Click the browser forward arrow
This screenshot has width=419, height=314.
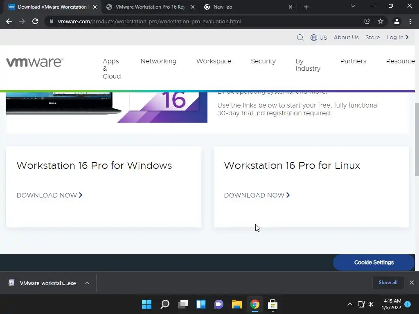pos(22,21)
